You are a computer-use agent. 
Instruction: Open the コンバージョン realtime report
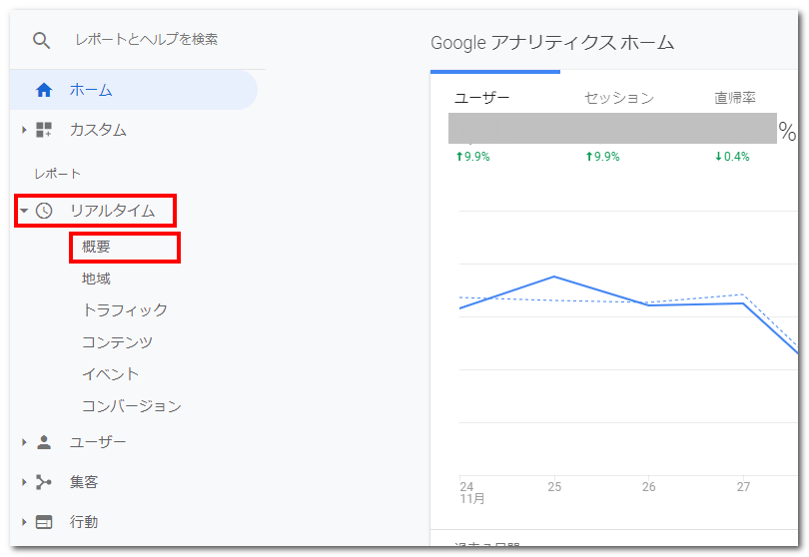(132, 406)
